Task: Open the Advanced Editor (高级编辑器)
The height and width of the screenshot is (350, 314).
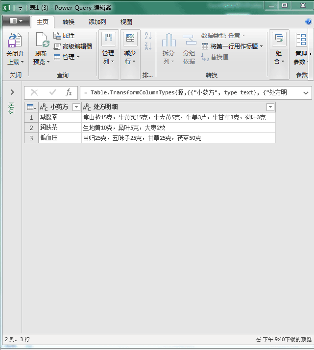Action: (x=73, y=46)
